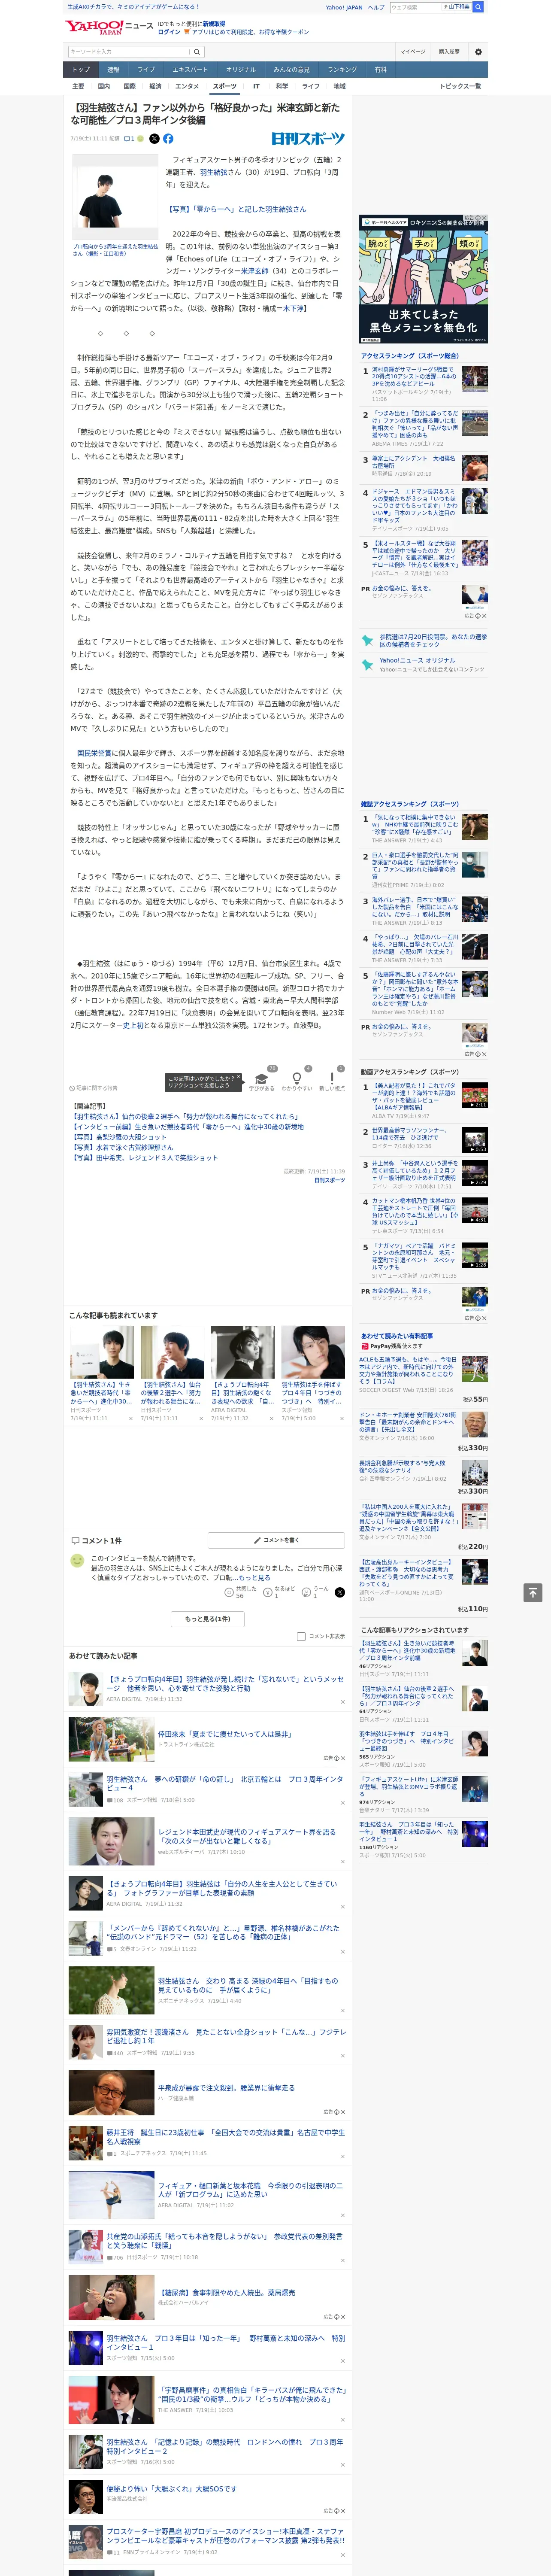Click the ウェブ検索 input field at top
This screenshot has width=551, height=2576.
[416, 7]
